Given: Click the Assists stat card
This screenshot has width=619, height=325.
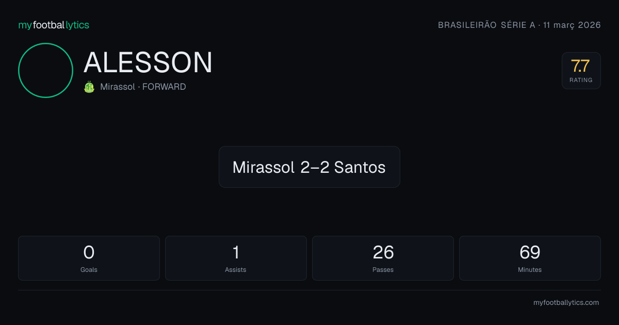Looking at the screenshot, I should 236,258.
